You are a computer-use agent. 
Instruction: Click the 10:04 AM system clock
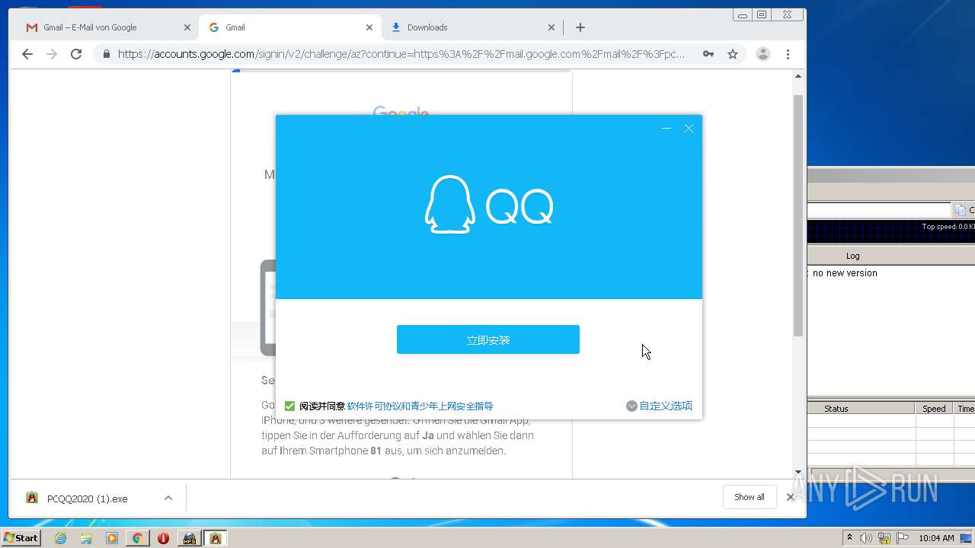click(x=936, y=538)
